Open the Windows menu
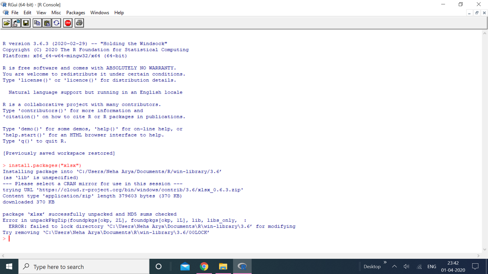 (99, 13)
